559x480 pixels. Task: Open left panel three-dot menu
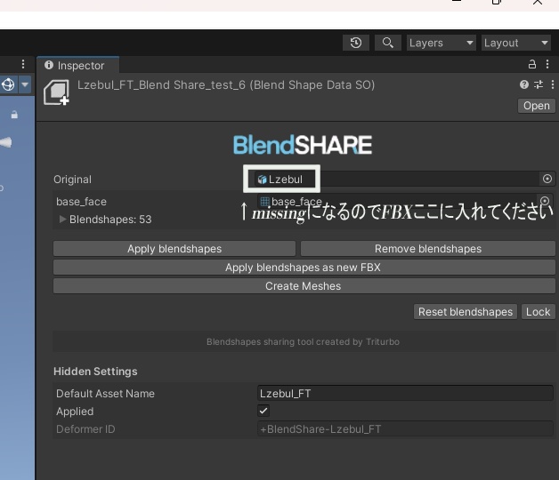point(23,65)
